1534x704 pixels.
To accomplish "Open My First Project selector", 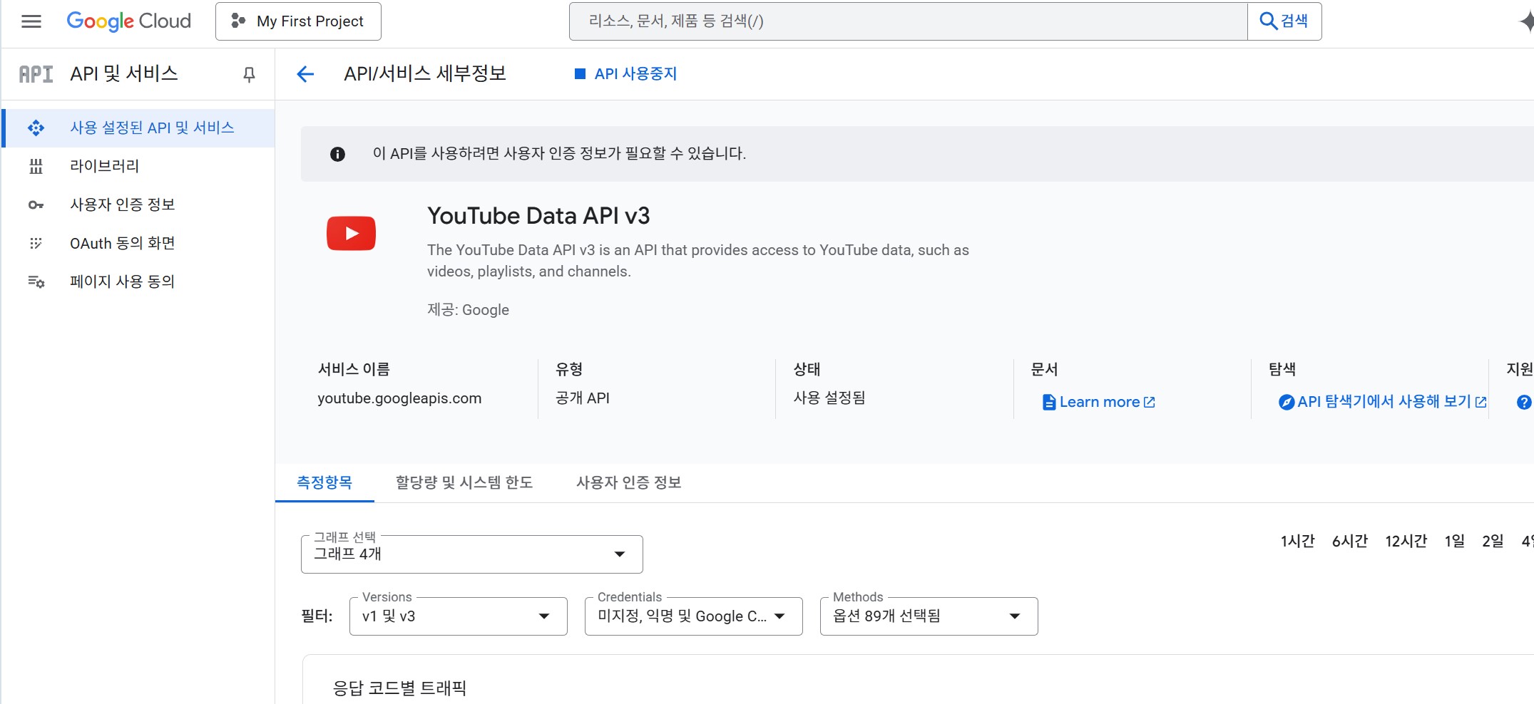I will coord(298,21).
